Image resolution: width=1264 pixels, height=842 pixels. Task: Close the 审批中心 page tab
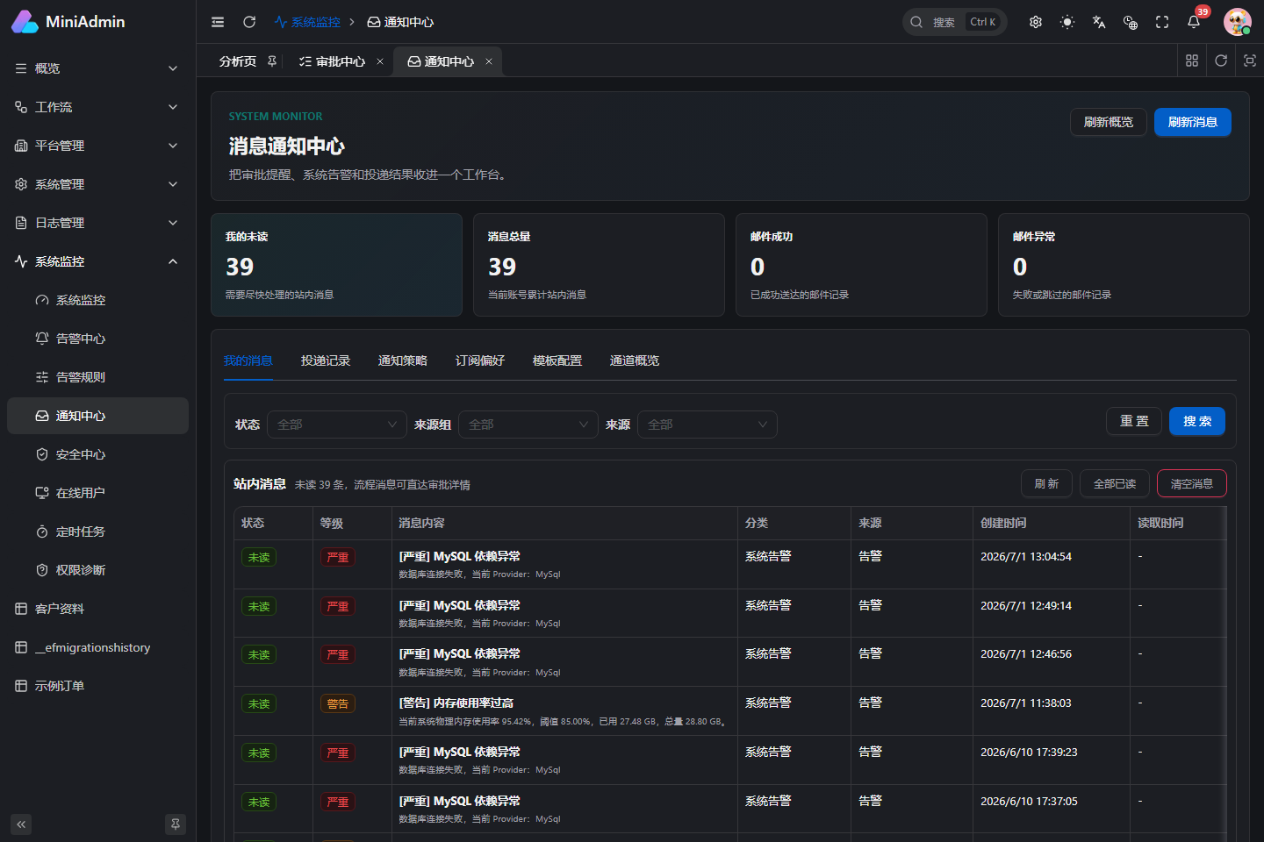[x=380, y=61]
